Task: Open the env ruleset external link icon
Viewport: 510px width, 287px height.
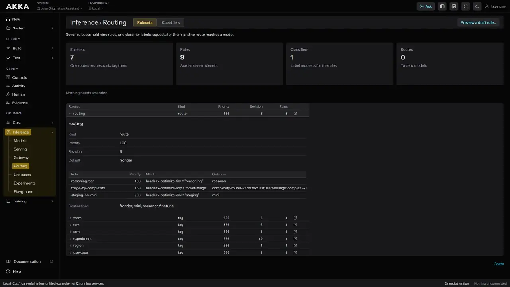Action: (295, 225)
